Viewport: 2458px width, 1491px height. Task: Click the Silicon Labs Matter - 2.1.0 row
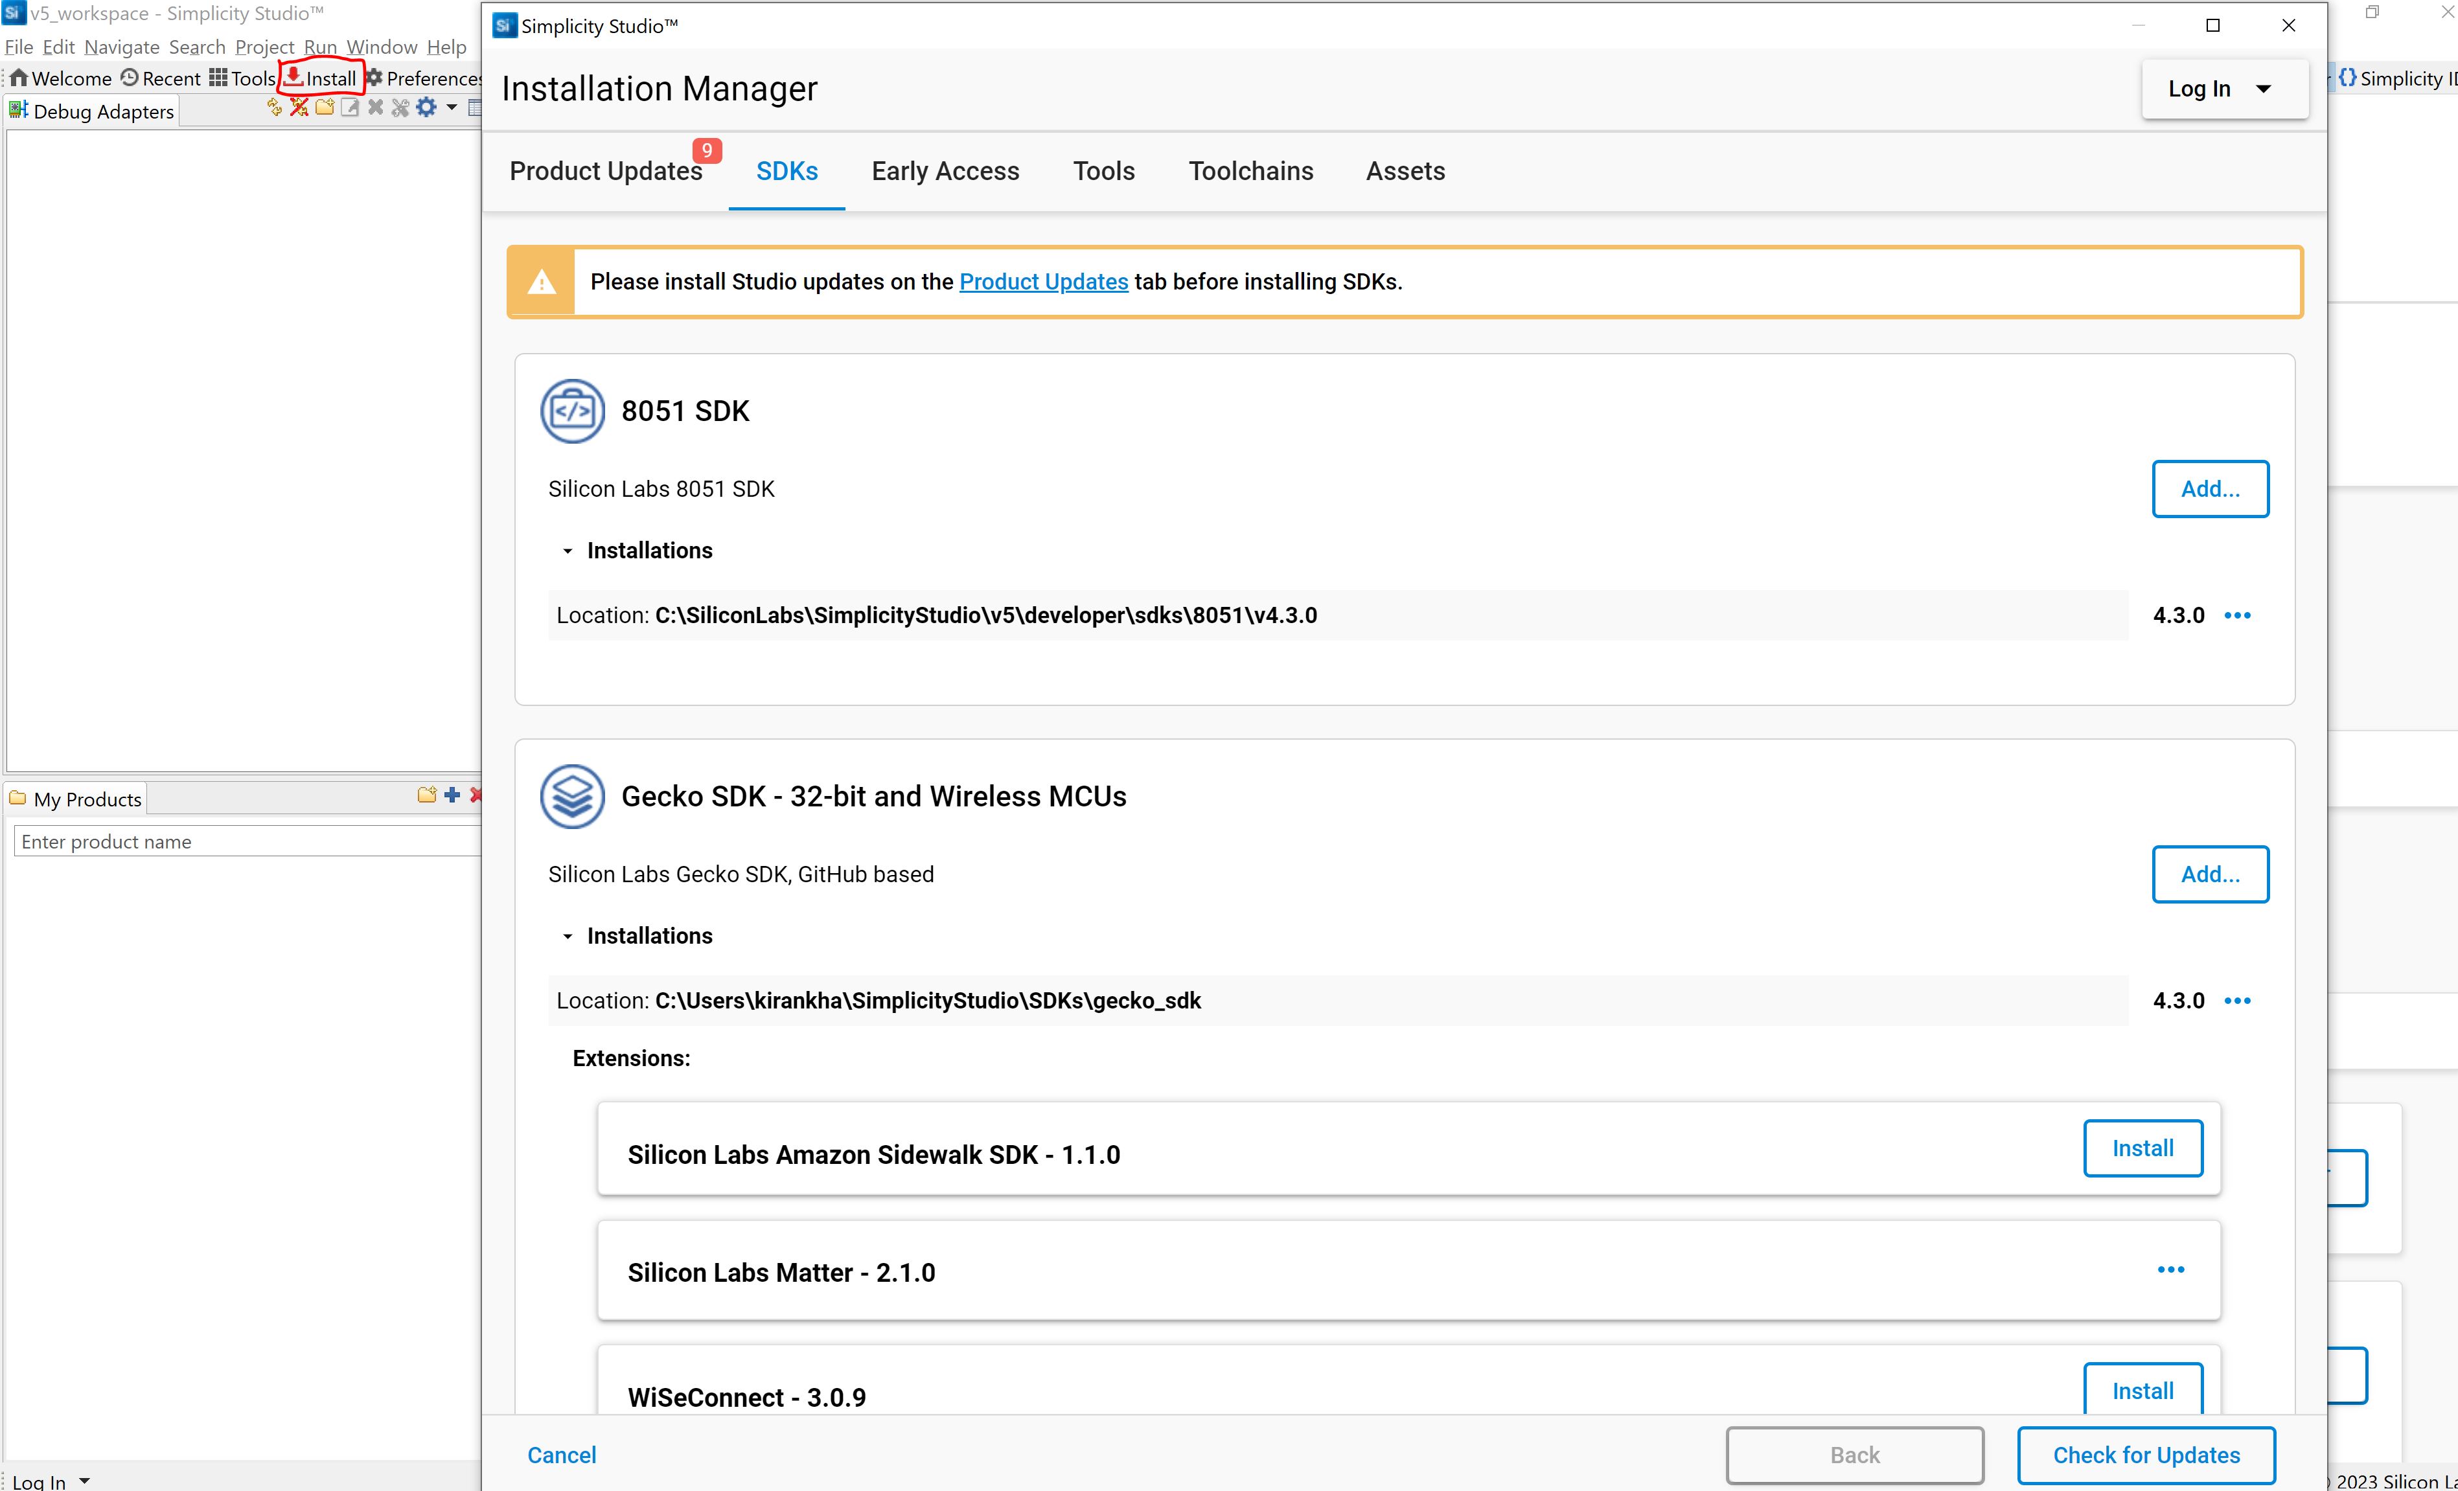[x=1408, y=1271]
